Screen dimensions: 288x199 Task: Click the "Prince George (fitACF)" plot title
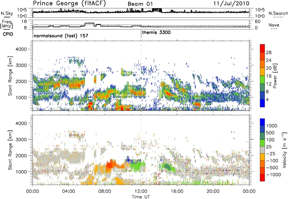(x=69, y=4)
